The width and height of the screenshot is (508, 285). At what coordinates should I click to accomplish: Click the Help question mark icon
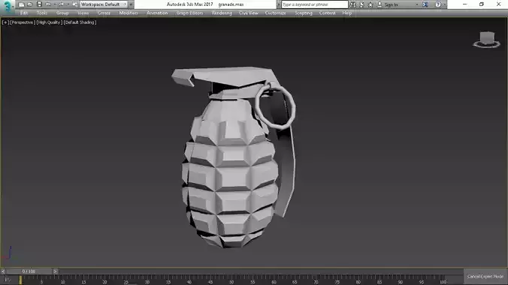(438, 4)
